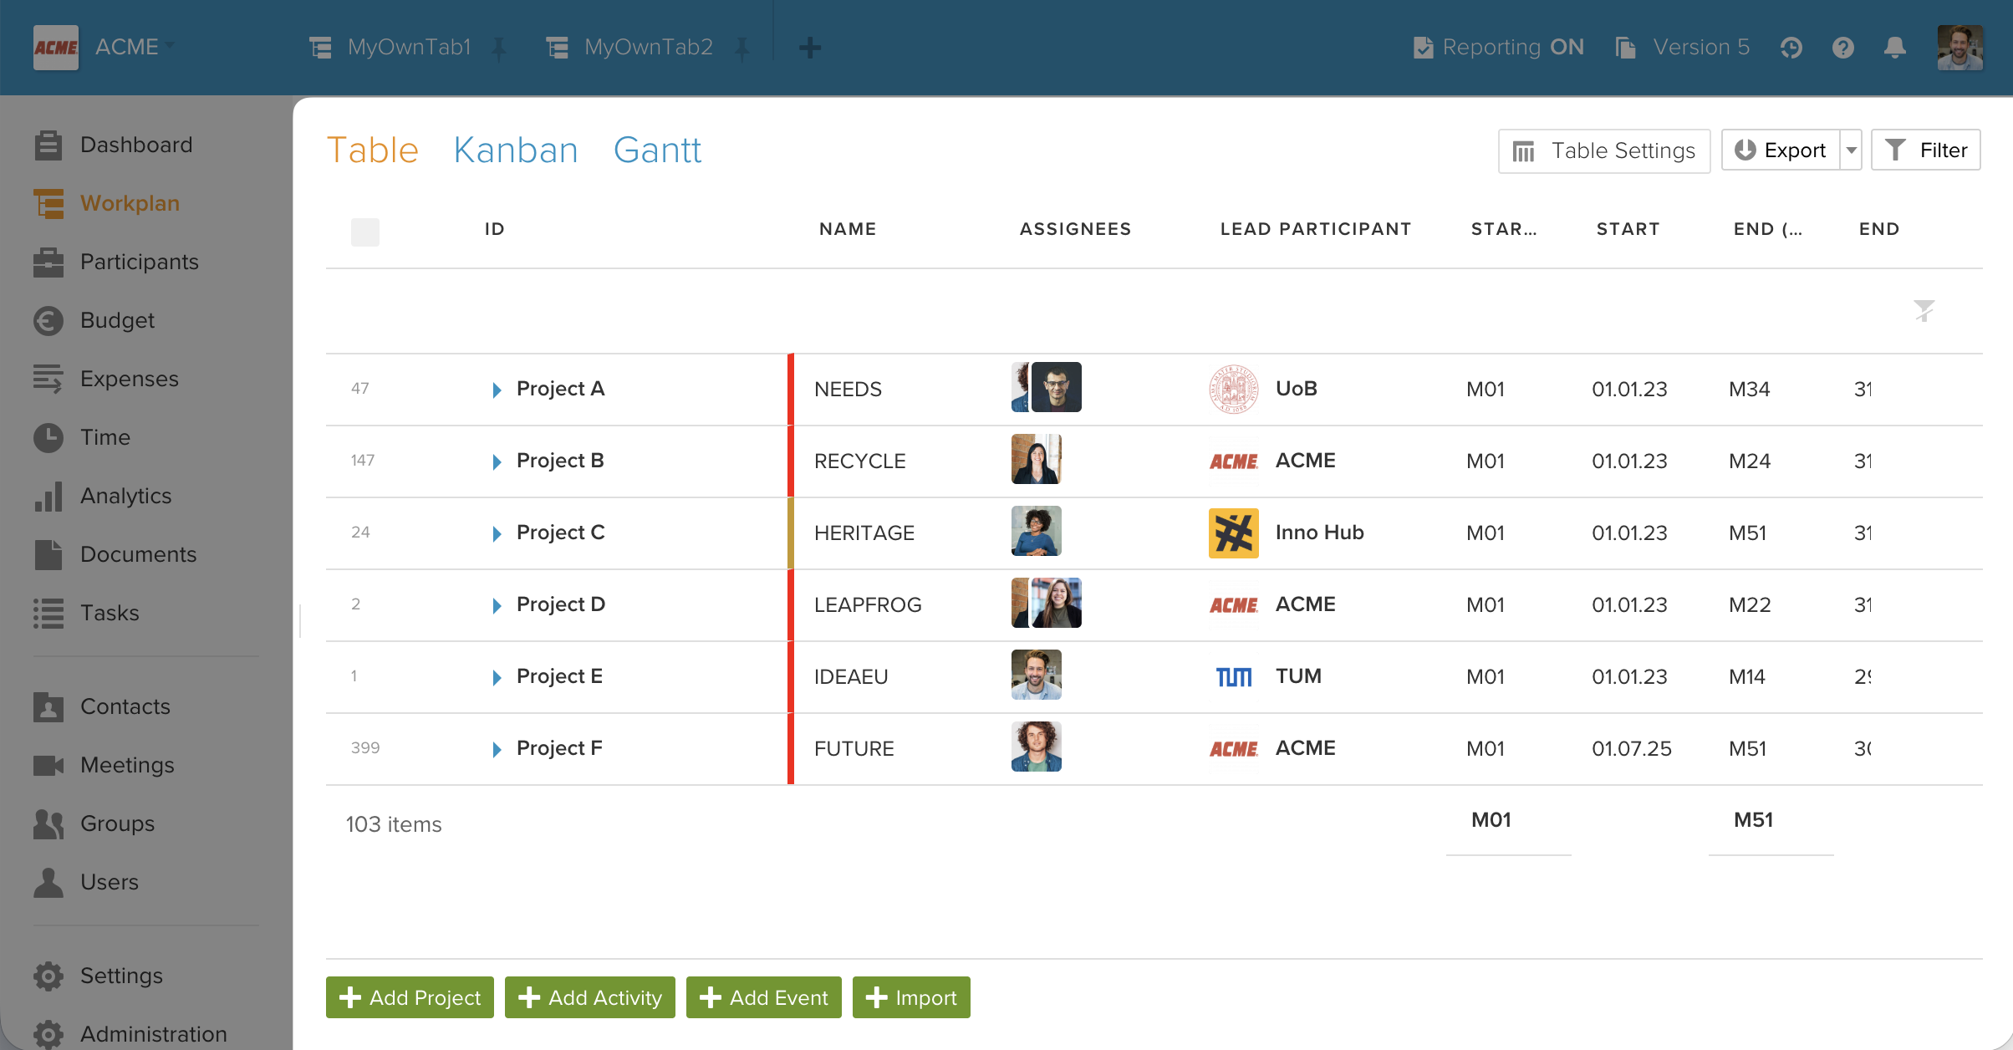Click user profile avatar in header
The image size is (2013, 1050).
point(1959,48)
